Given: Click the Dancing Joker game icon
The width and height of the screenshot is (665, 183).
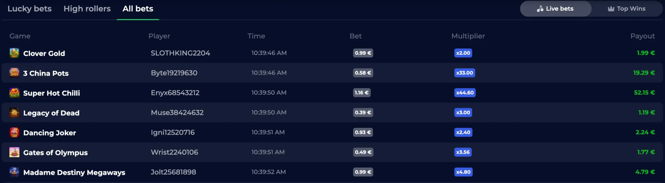Looking at the screenshot, I should (14, 132).
